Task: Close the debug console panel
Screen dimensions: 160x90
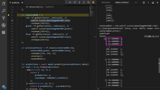Action: [157, 2]
